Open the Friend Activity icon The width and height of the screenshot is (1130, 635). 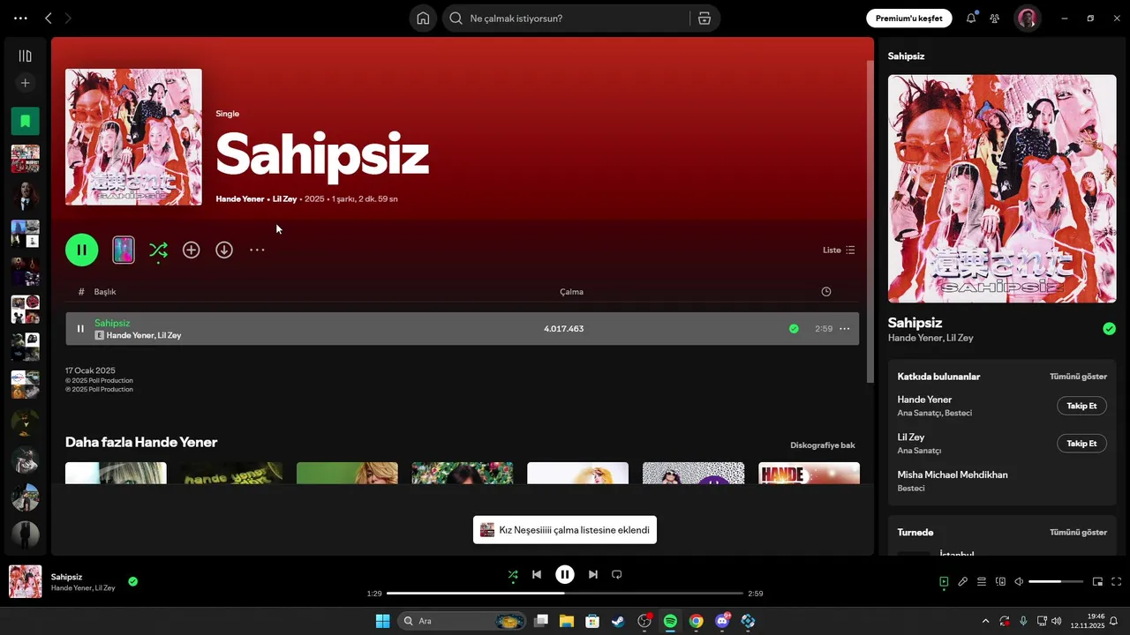pyautogui.click(x=995, y=18)
